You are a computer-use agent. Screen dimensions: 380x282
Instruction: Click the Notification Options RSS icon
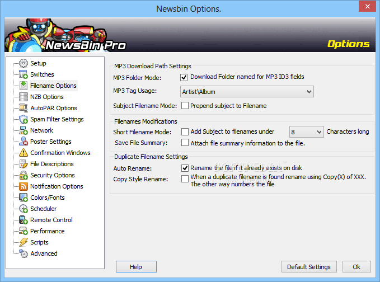point(24,186)
